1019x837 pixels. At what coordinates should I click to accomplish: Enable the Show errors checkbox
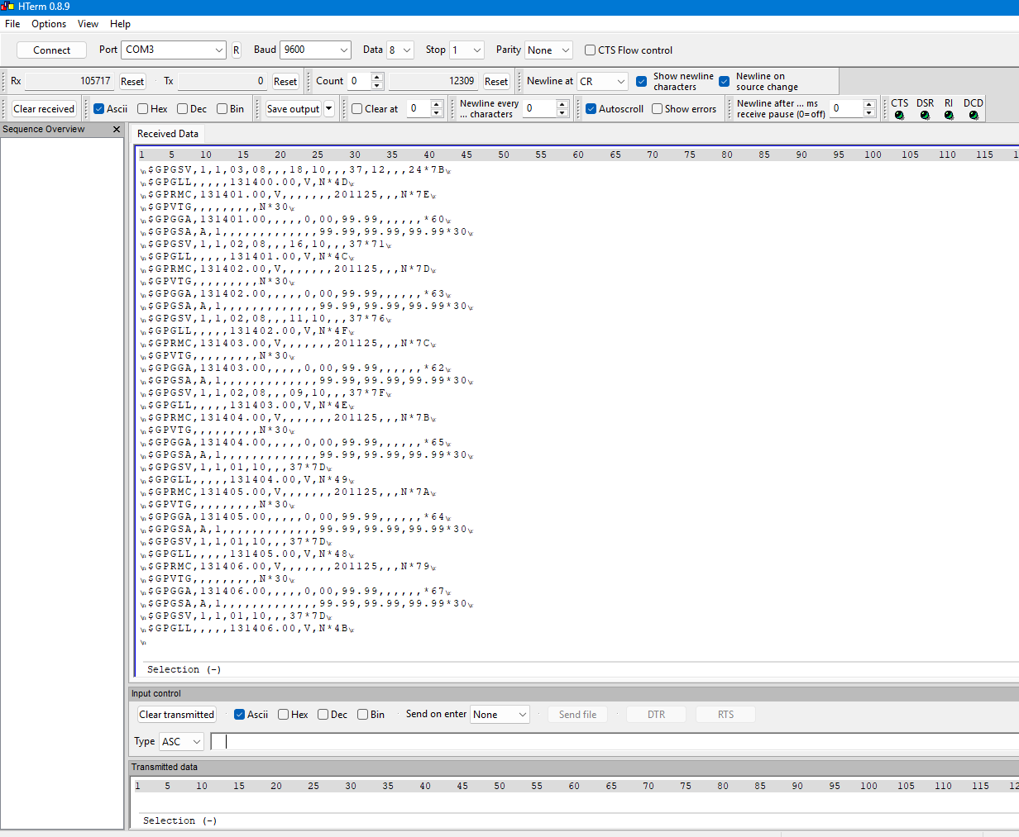(x=658, y=109)
